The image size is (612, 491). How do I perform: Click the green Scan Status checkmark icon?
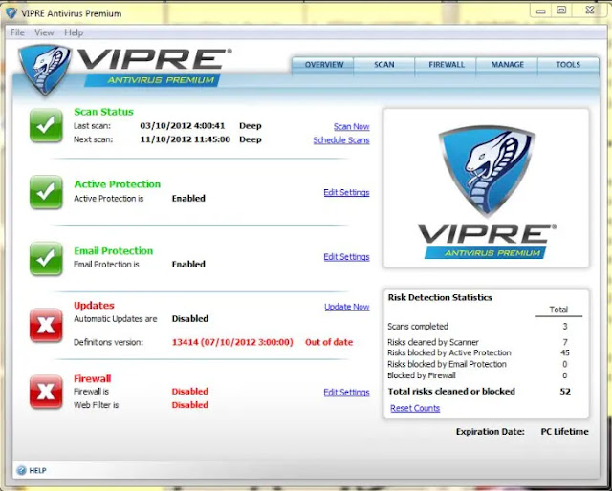tap(46, 125)
